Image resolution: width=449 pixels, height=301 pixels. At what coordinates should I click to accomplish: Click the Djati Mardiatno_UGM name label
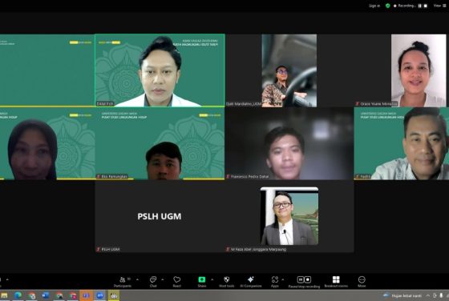pyautogui.click(x=244, y=104)
